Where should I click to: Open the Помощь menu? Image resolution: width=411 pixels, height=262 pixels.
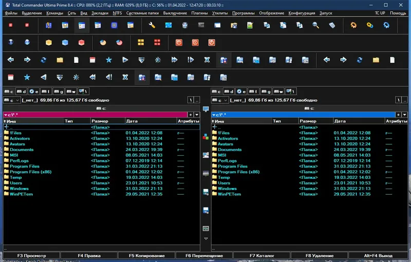(398, 13)
